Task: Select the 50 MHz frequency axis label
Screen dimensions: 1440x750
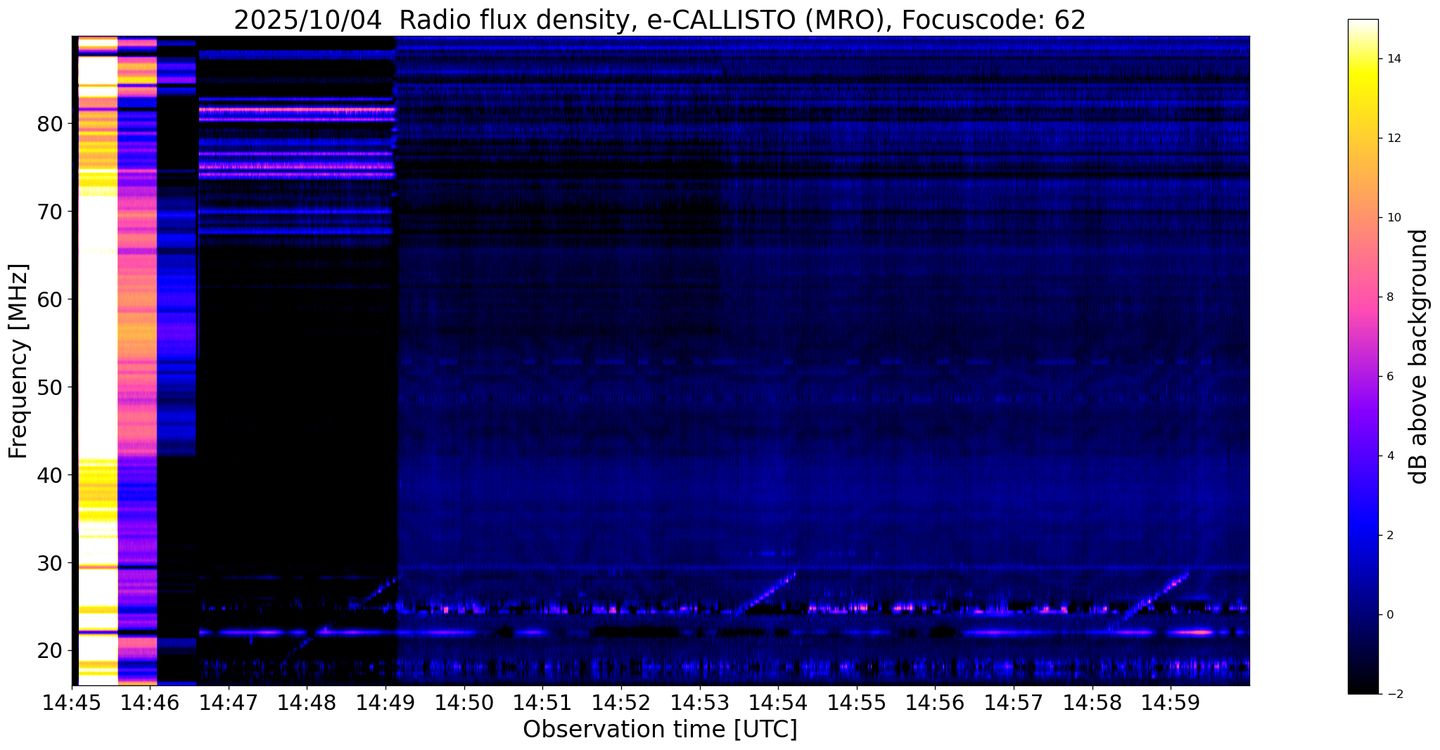Action: coord(49,388)
